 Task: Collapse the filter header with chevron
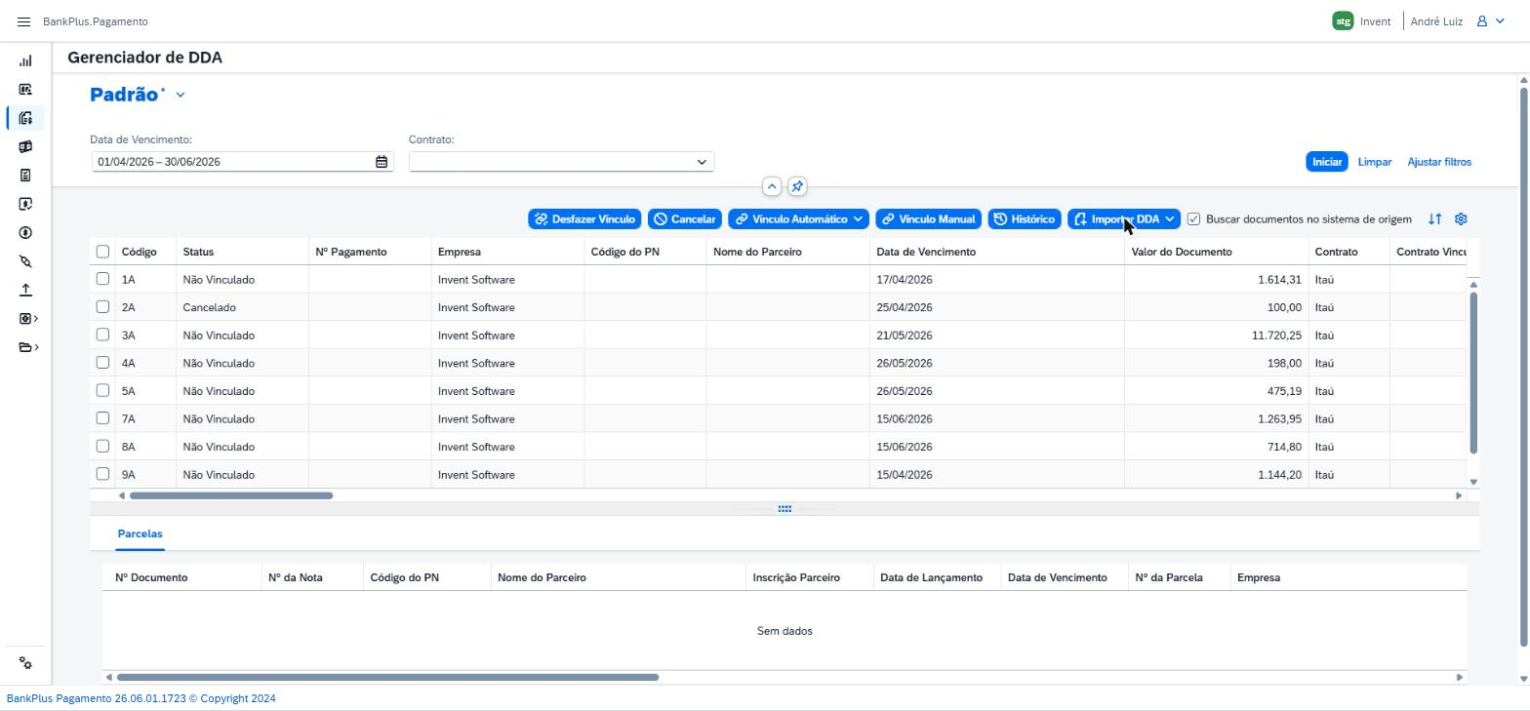[772, 186]
